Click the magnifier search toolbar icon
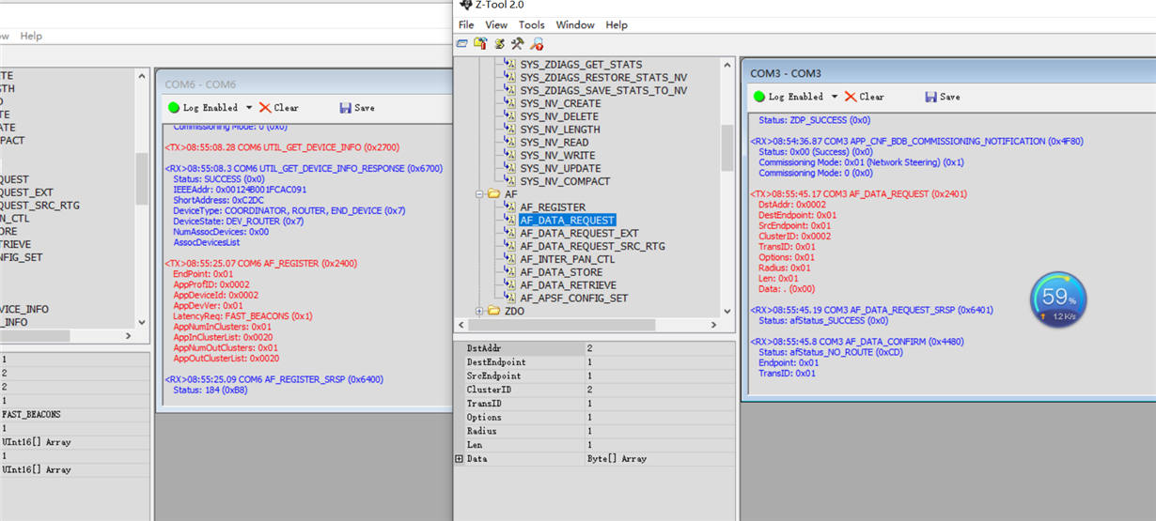The width and height of the screenshot is (1156, 521). (x=537, y=43)
